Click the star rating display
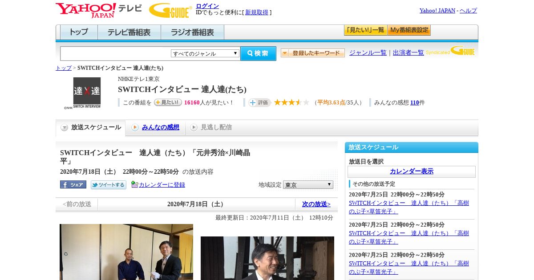Viewport: 534px width, 280px height. click(x=291, y=102)
